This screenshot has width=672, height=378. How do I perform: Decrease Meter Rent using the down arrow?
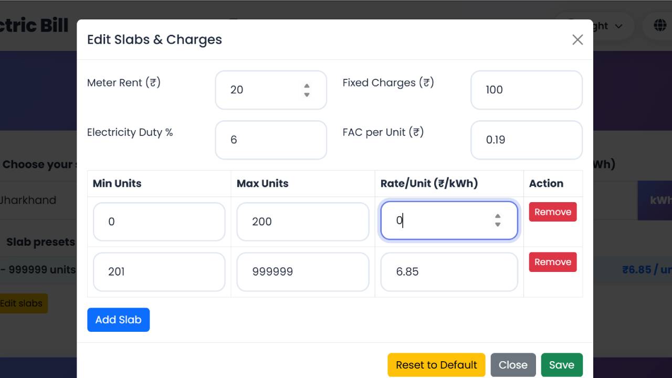307,94
